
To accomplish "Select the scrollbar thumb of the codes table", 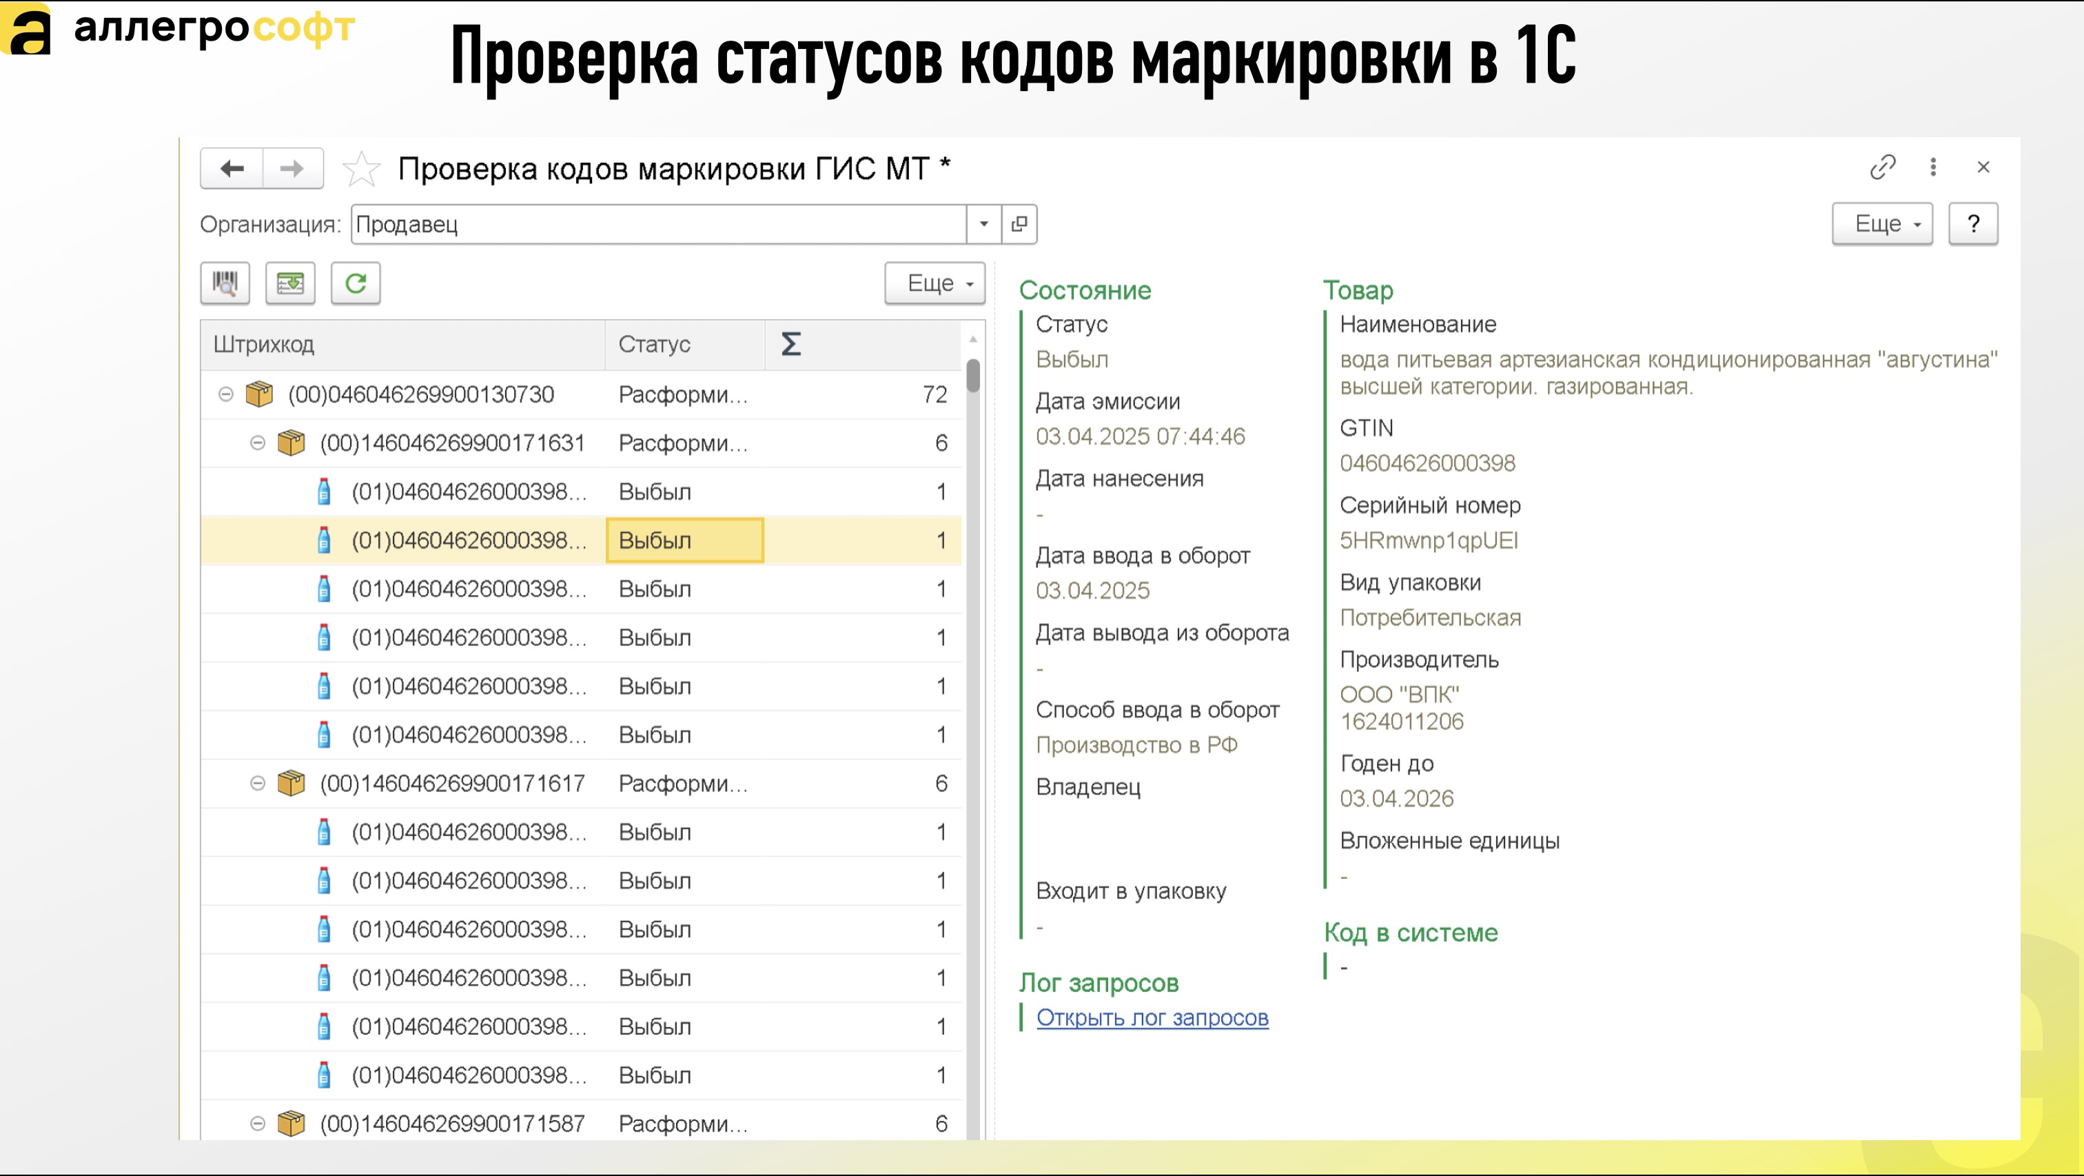I will [972, 376].
